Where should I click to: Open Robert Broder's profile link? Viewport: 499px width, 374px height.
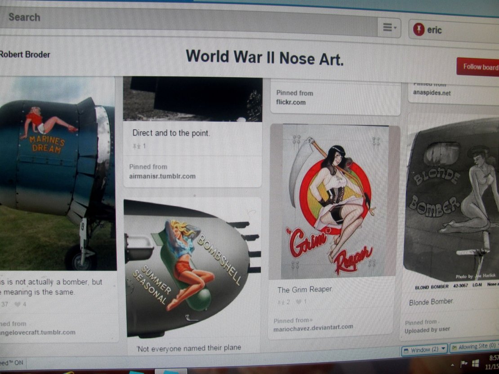[25, 55]
